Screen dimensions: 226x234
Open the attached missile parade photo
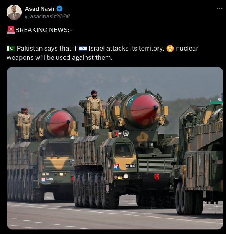tap(115, 148)
